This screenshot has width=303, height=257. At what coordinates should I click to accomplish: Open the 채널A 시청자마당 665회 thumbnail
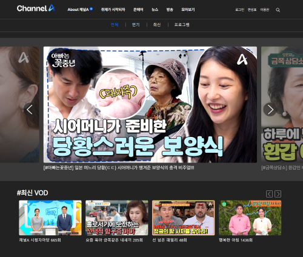(50, 218)
